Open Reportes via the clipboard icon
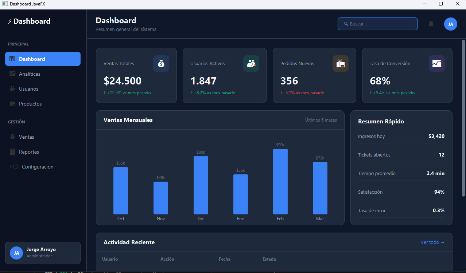466x273 pixels. tap(12, 151)
